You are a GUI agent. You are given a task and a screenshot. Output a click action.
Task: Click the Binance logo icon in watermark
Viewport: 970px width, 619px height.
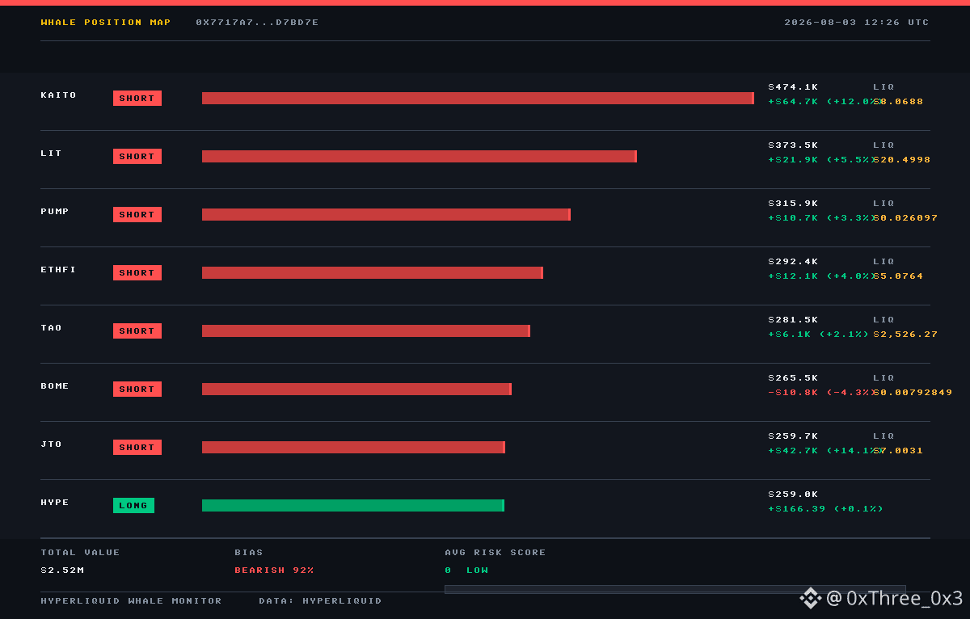pos(811,598)
